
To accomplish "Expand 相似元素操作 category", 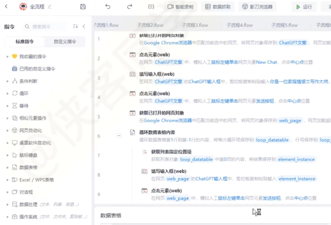I will tap(8, 118).
